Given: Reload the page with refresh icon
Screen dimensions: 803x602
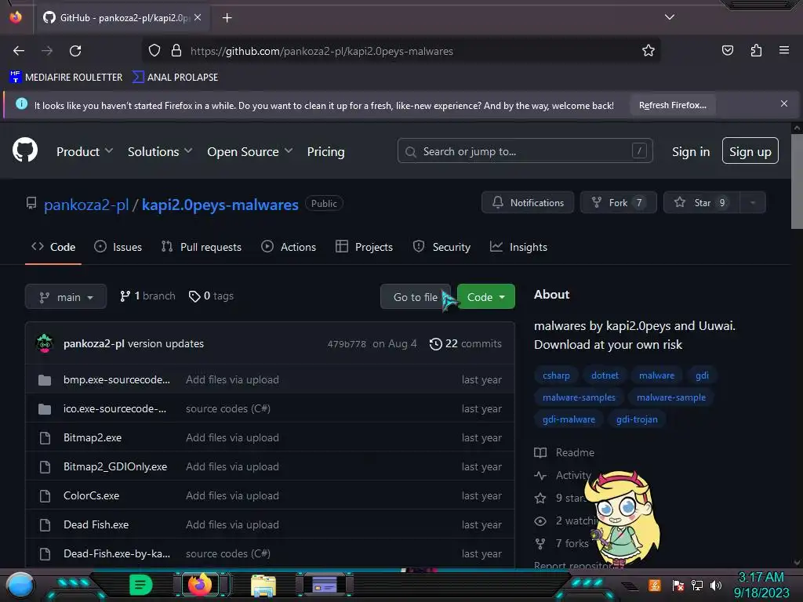Looking at the screenshot, I should tap(75, 51).
